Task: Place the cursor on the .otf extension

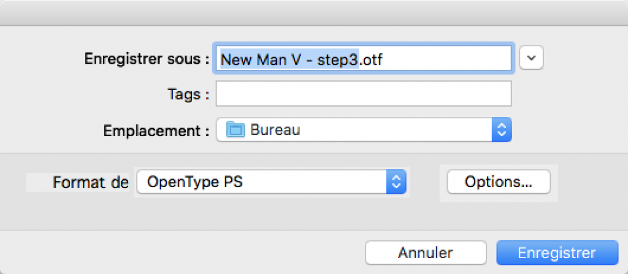Action: (374, 59)
